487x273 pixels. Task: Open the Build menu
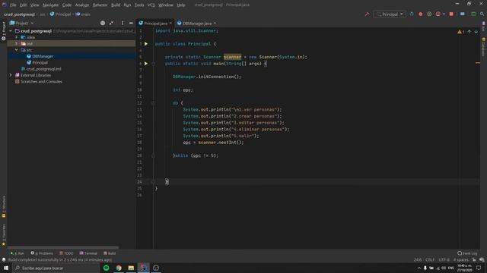(116, 5)
